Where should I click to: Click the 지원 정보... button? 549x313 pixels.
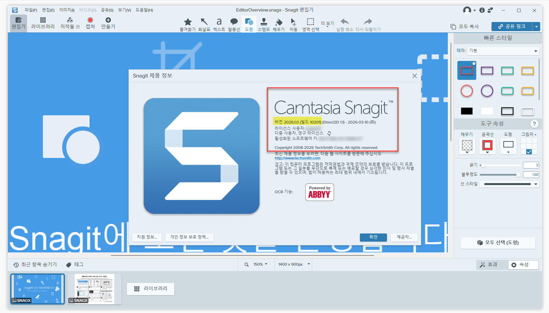click(x=147, y=237)
